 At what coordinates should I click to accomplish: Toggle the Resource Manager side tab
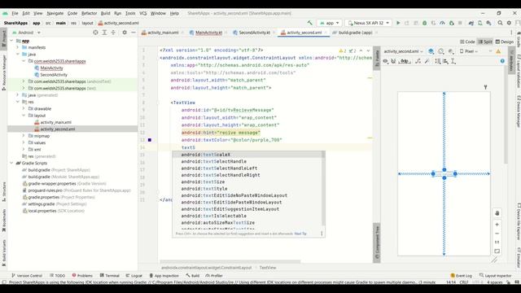pos(3,72)
